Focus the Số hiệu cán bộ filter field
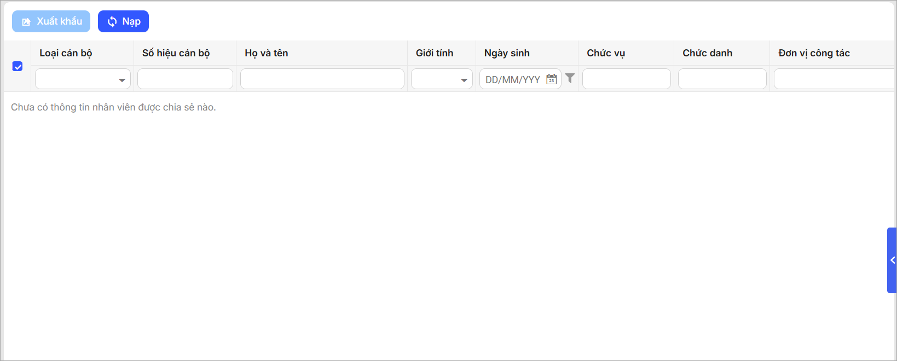Viewport: 897px width, 361px height. pyautogui.click(x=185, y=79)
